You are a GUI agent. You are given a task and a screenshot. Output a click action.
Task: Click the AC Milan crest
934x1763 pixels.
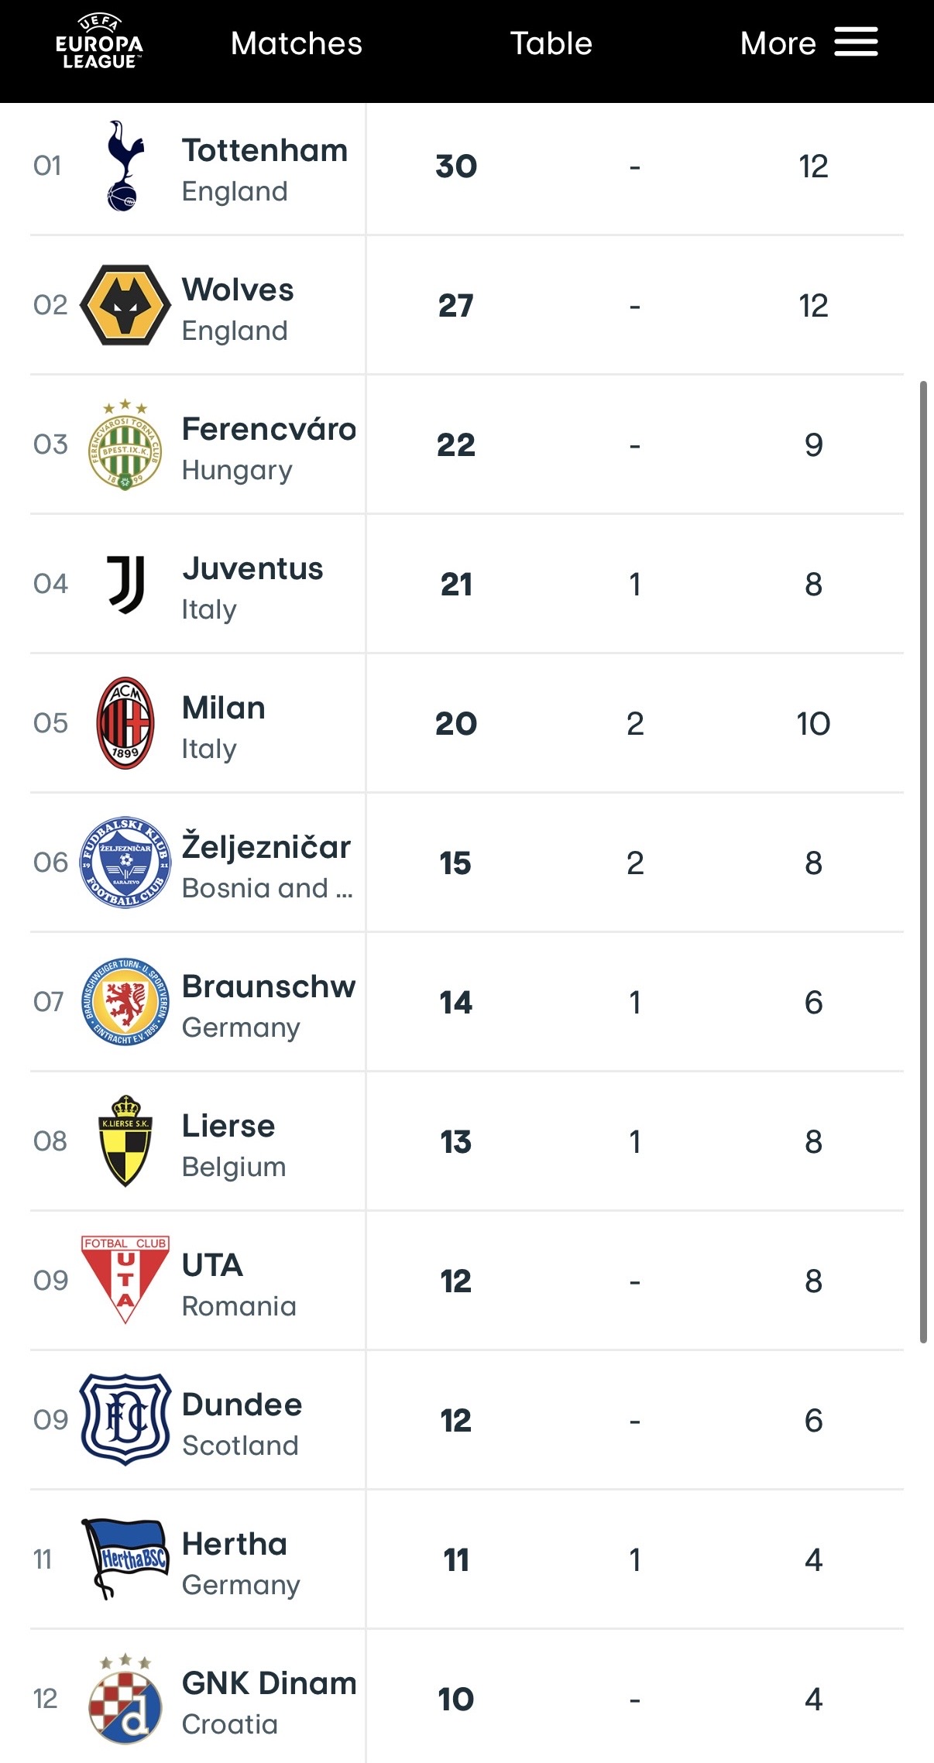click(x=125, y=723)
